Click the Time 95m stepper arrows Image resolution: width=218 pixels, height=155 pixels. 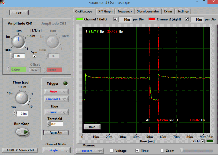15,113
